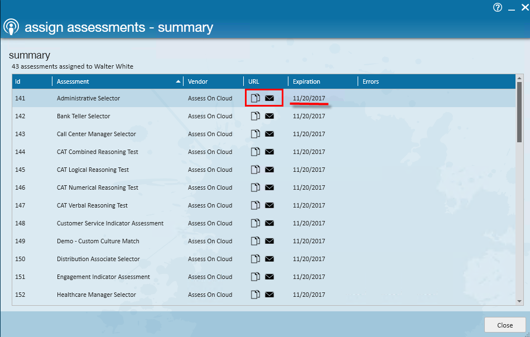530x337 pixels.
Task: Sort by the Expiration column header
Action: coord(323,81)
